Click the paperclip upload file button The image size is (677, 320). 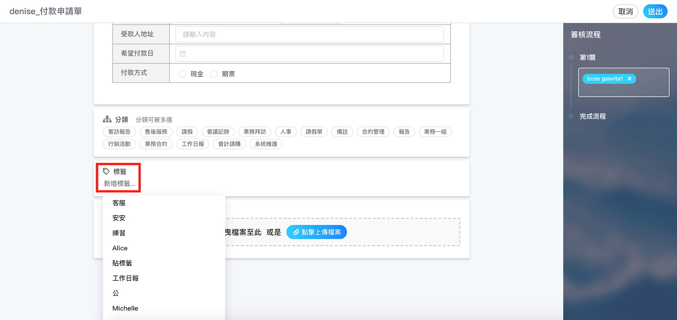tap(316, 232)
